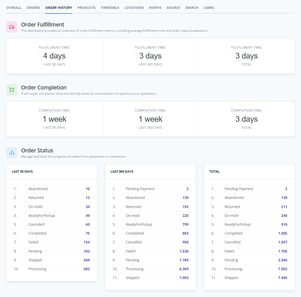This screenshot has height=297, width=301.
Task: Click the 4 days fulfillment time value
Action: coord(54,56)
